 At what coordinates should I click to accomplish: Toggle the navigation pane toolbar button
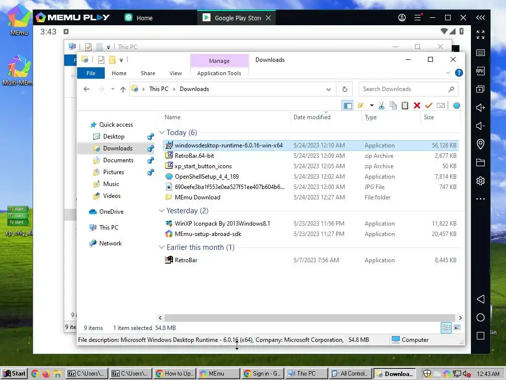347,106
